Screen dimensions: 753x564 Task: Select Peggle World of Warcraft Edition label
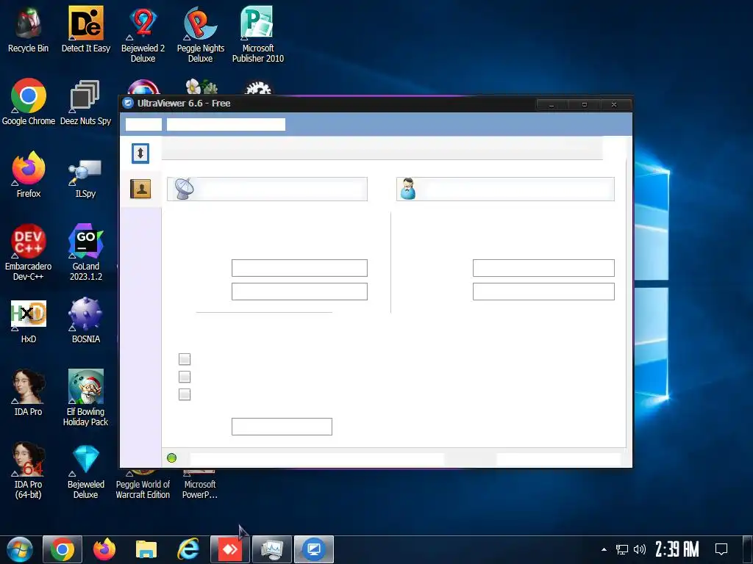click(143, 490)
